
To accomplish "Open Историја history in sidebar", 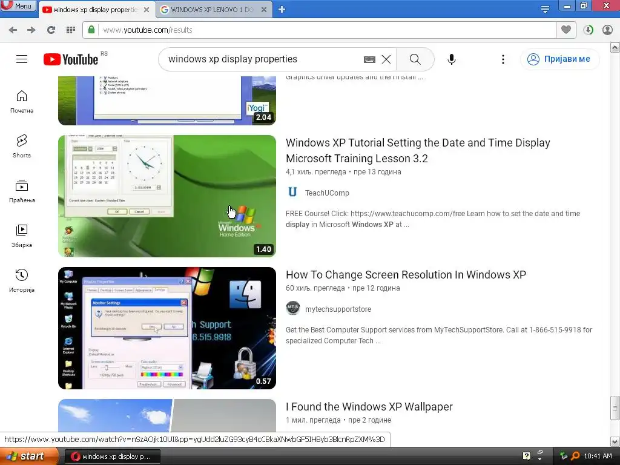I will pyautogui.click(x=22, y=281).
